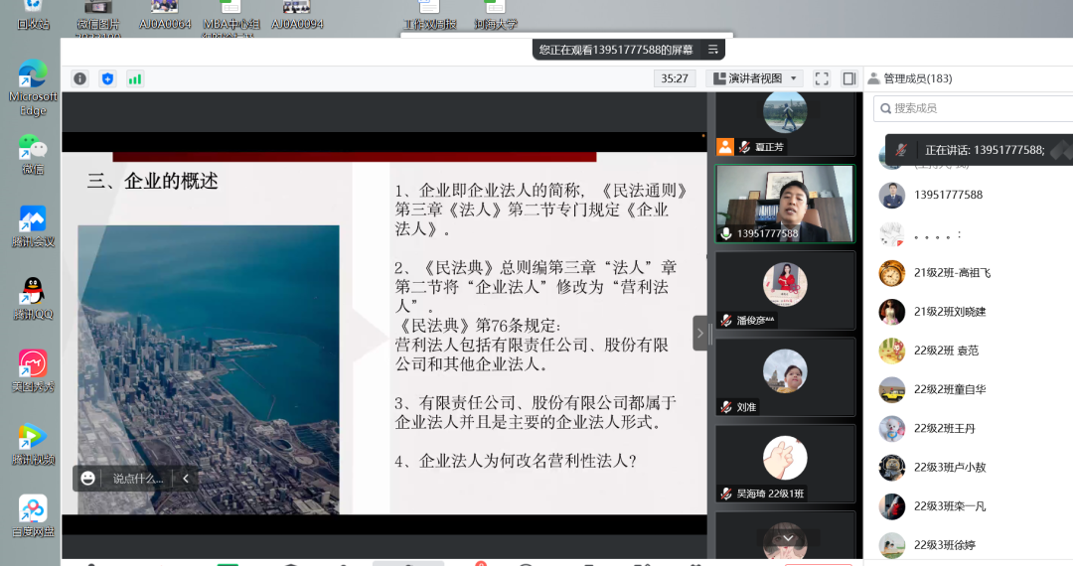Click the video tile of 潘俊彦
This screenshot has width=1073, height=566.
[x=785, y=291]
